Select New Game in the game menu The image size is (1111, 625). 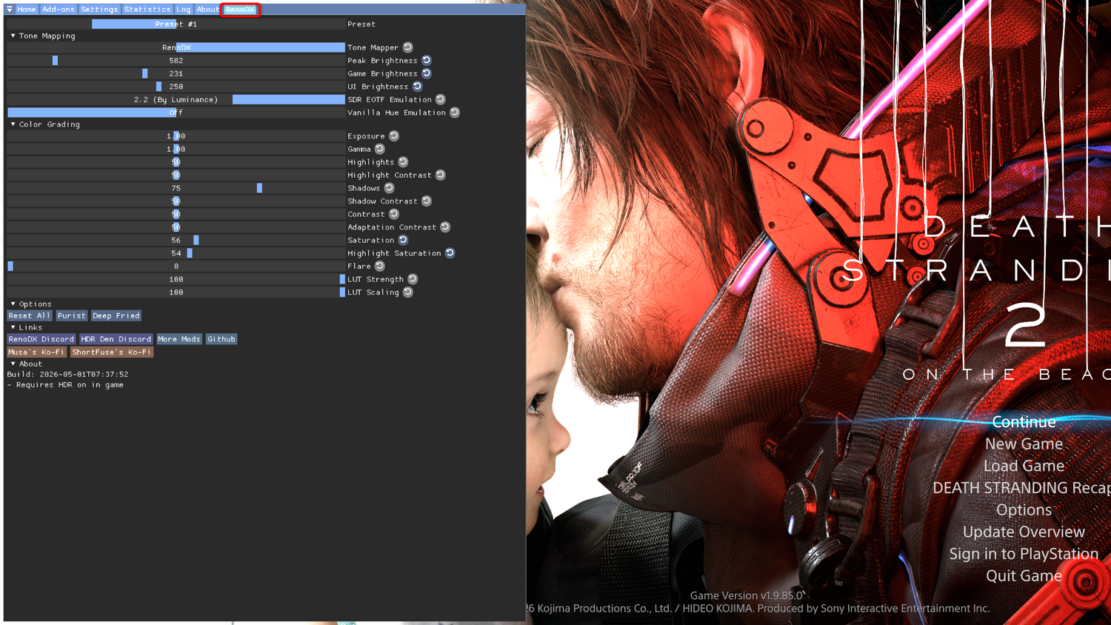click(x=1024, y=444)
